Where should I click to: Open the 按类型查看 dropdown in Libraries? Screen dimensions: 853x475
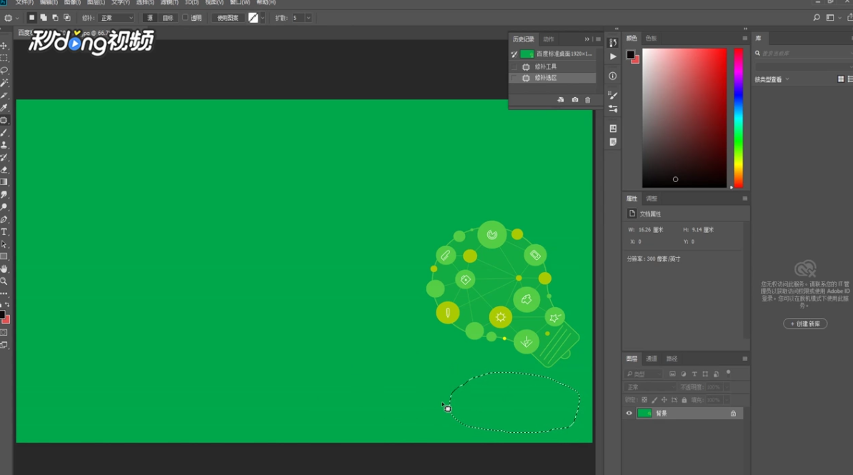coord(772,79)
